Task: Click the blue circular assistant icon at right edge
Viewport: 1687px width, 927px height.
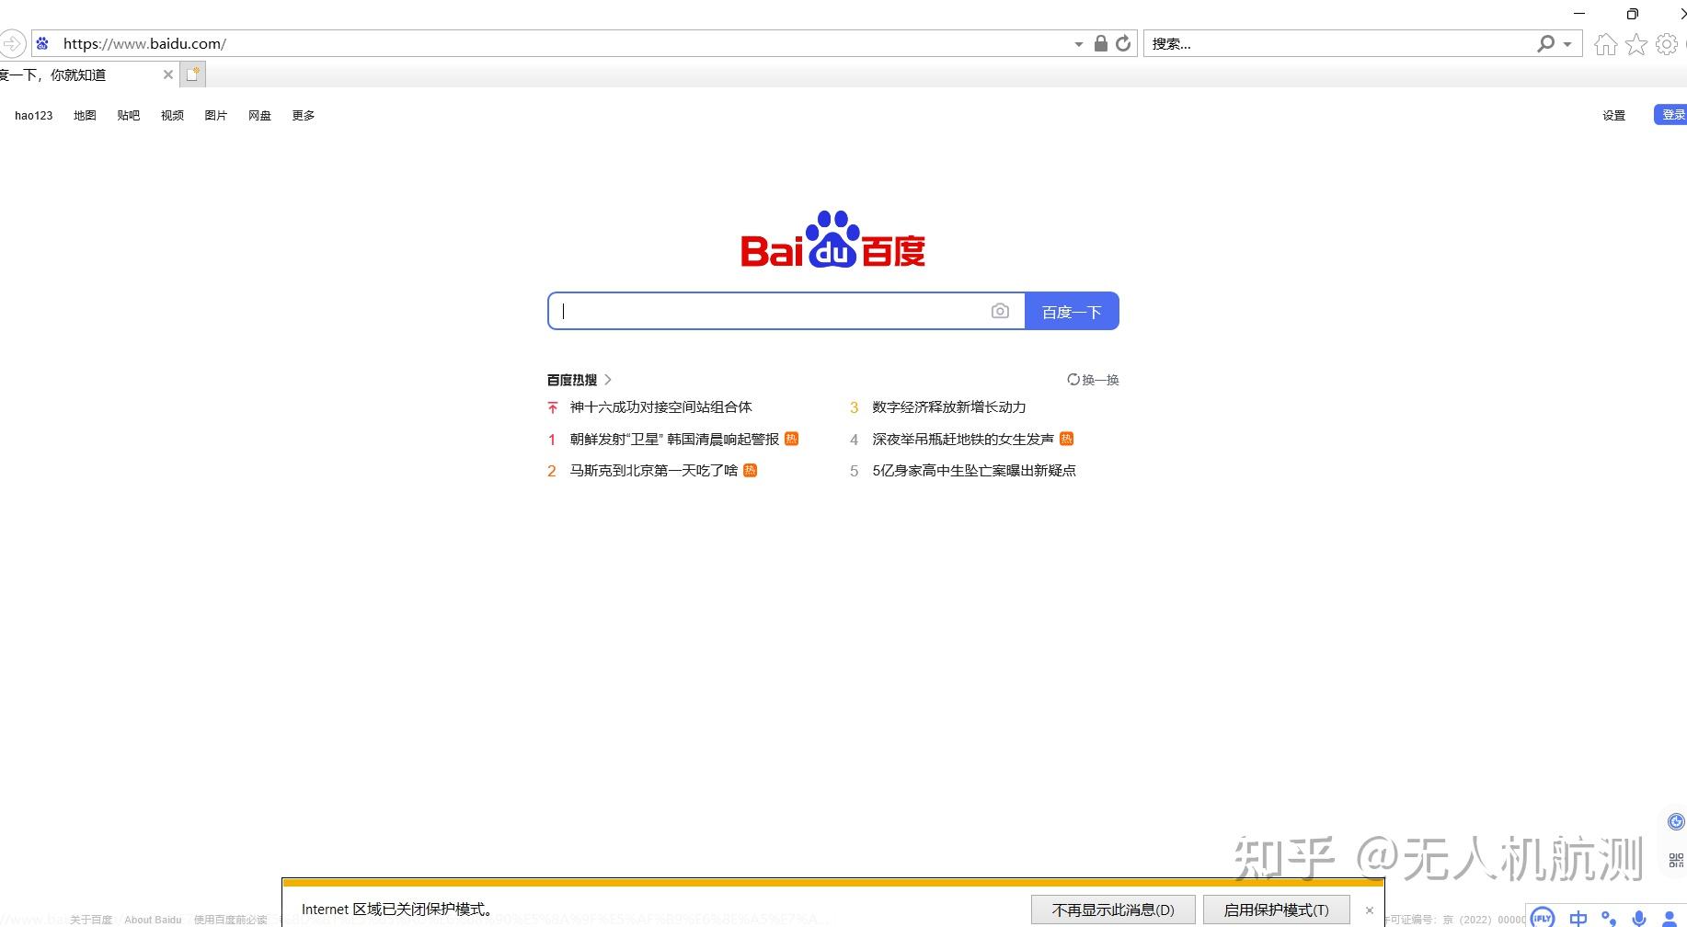Action: click(x=1676, y=821)
